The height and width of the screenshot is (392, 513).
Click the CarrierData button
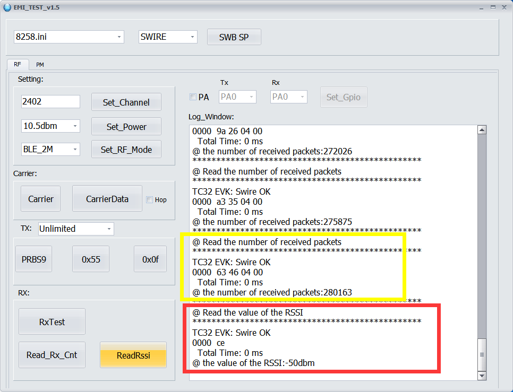coord(107,199)
